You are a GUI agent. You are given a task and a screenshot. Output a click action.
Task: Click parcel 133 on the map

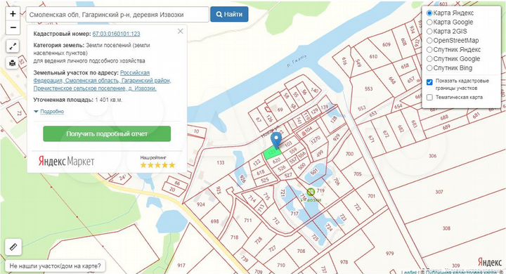(221, 162)
